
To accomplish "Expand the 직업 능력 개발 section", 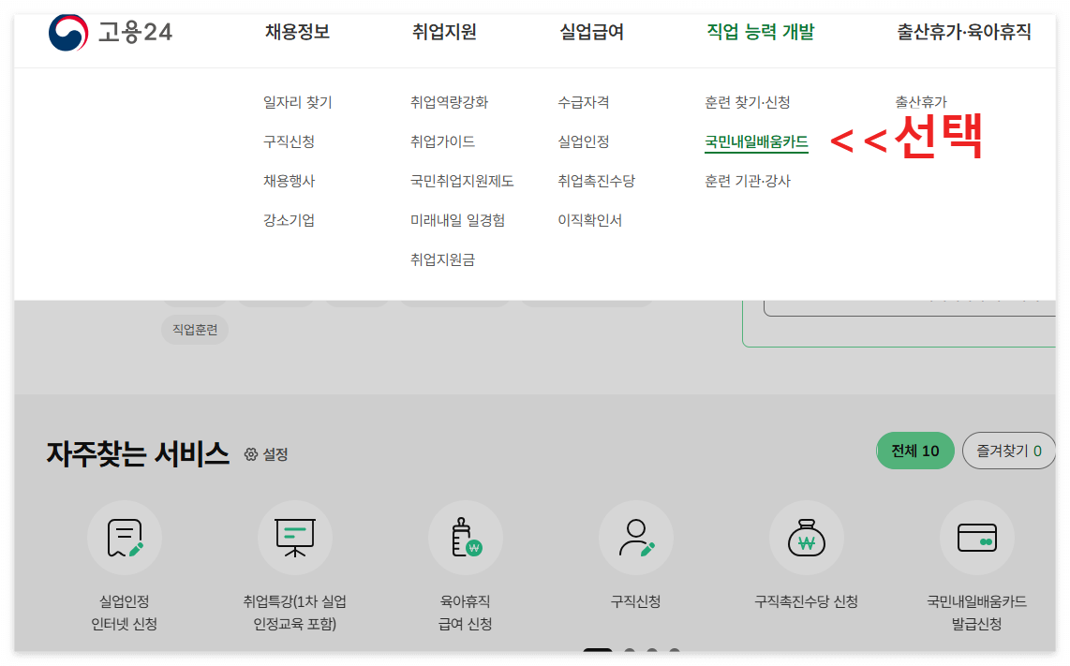I will [x=760, y=32].
